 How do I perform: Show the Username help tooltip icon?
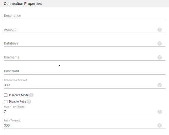point(159,57)
